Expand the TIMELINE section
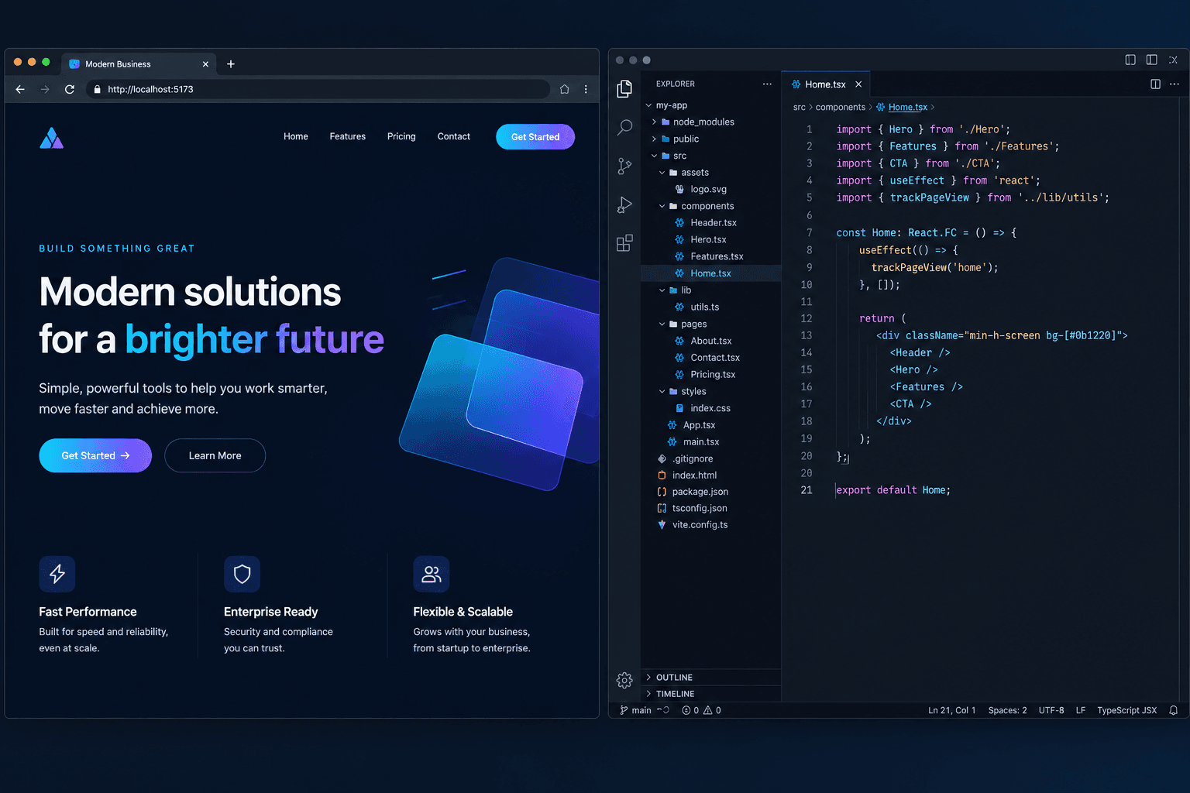This screenshot has height=793, width=1190. (x=711, y=694)
